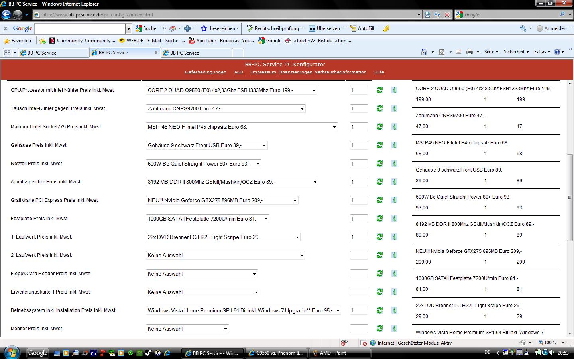The width and height of the screenshot is (574, 359).
Task: Open the Seite menu in command bar
Action: click(x=491, y=52)
